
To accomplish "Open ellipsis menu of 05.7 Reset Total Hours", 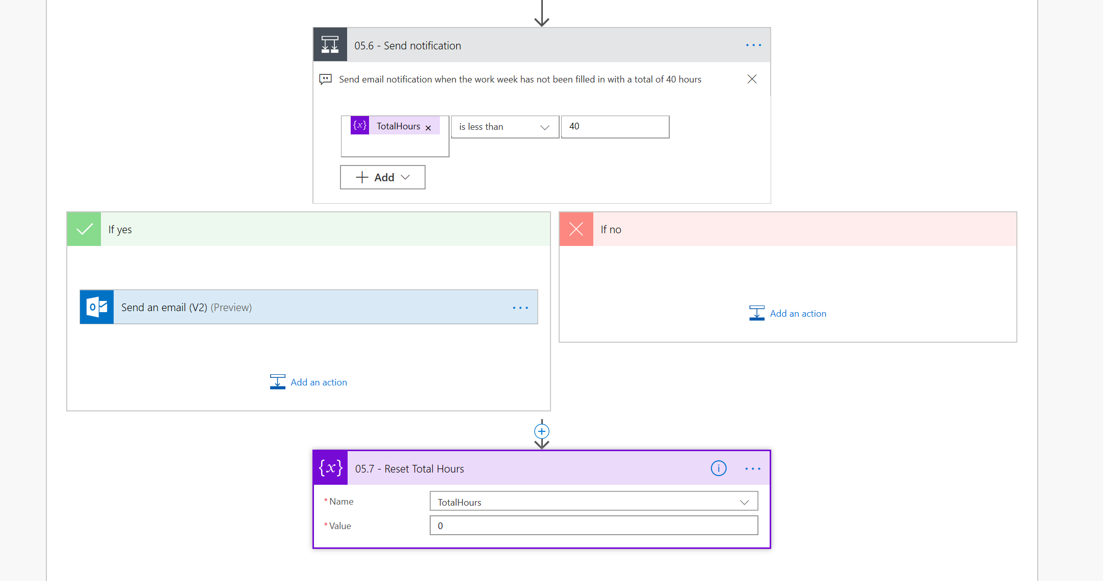I will (752, 468).
